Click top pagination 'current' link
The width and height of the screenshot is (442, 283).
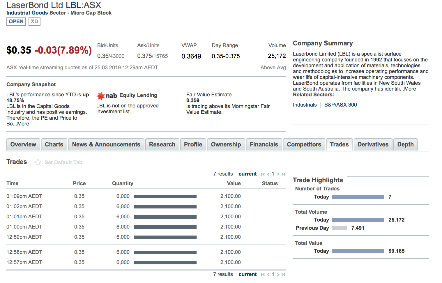(248, 174)
